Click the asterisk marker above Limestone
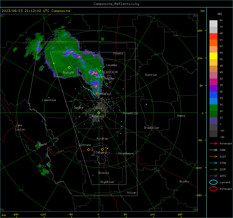The height and width of the screenshot is (218, 233). pos(49,98)
